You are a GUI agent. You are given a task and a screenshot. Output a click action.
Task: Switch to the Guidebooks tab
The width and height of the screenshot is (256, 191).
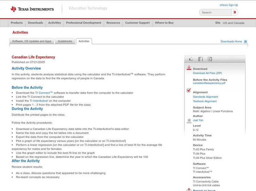[65, 41]
